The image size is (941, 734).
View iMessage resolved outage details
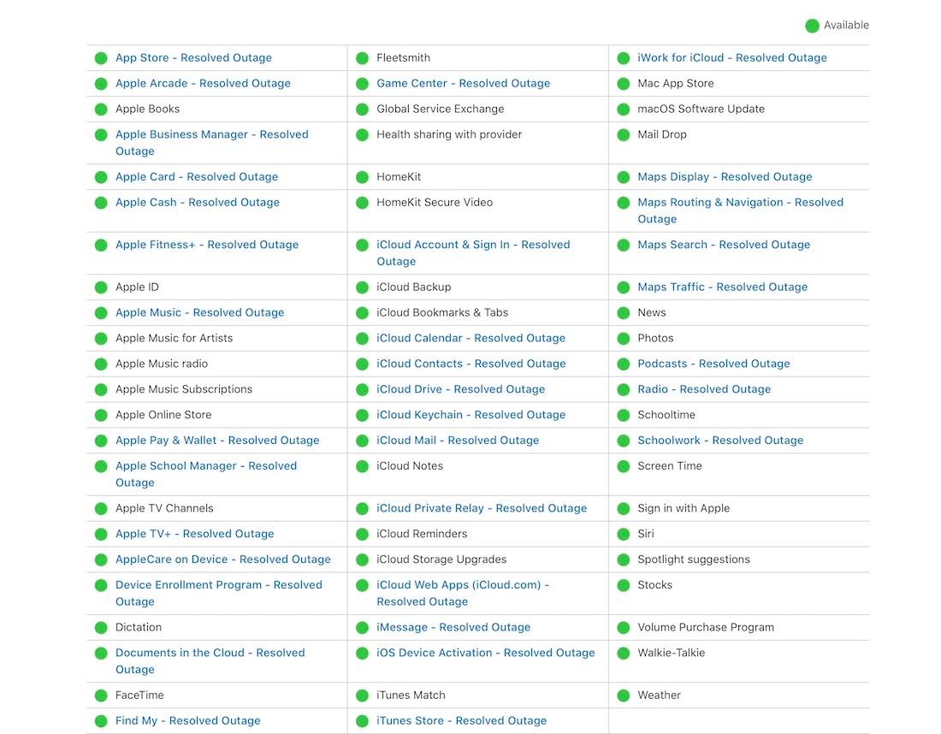pos(453,627)
